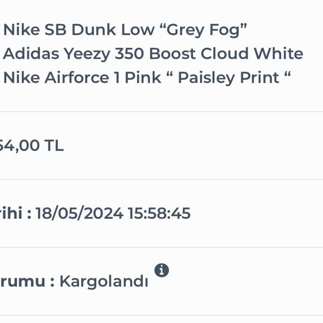Click the "Cloud White" text
The height and width of the screenshot is (323, 323).
point(252,54)
